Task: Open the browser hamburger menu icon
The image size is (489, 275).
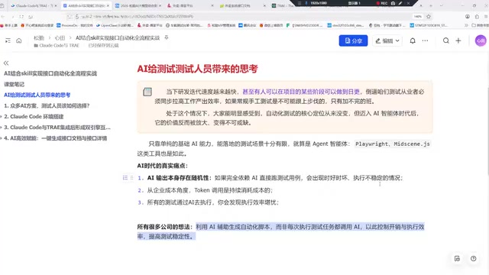Action: click(486, 16)
